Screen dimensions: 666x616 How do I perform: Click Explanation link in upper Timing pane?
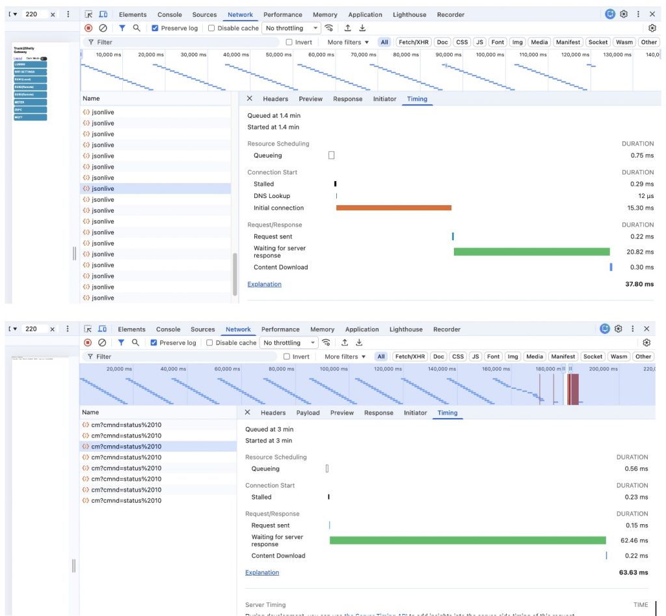[x=264, y=284]
